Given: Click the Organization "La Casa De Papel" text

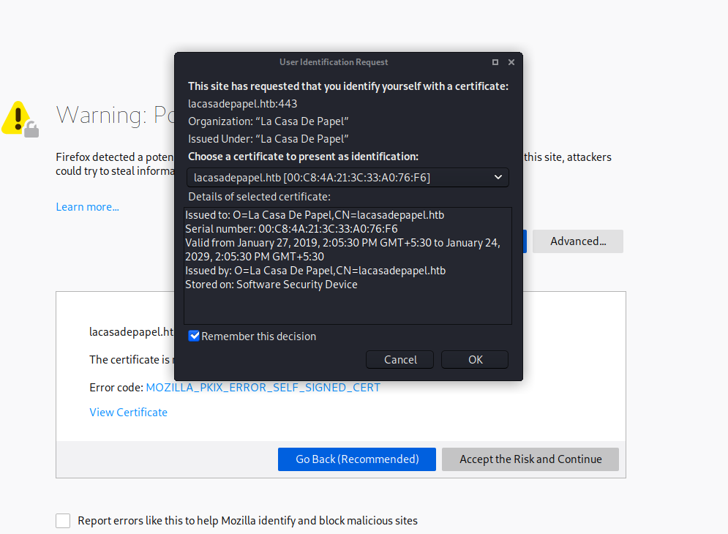Looking at the screenshot, I should point(269,121).
